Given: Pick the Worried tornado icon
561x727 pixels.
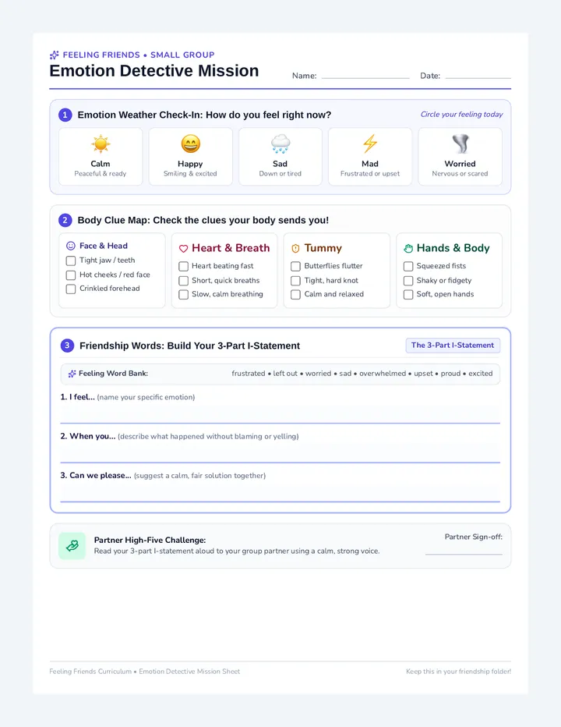Looking at the screenshot, I should click(x=460, y=144).
